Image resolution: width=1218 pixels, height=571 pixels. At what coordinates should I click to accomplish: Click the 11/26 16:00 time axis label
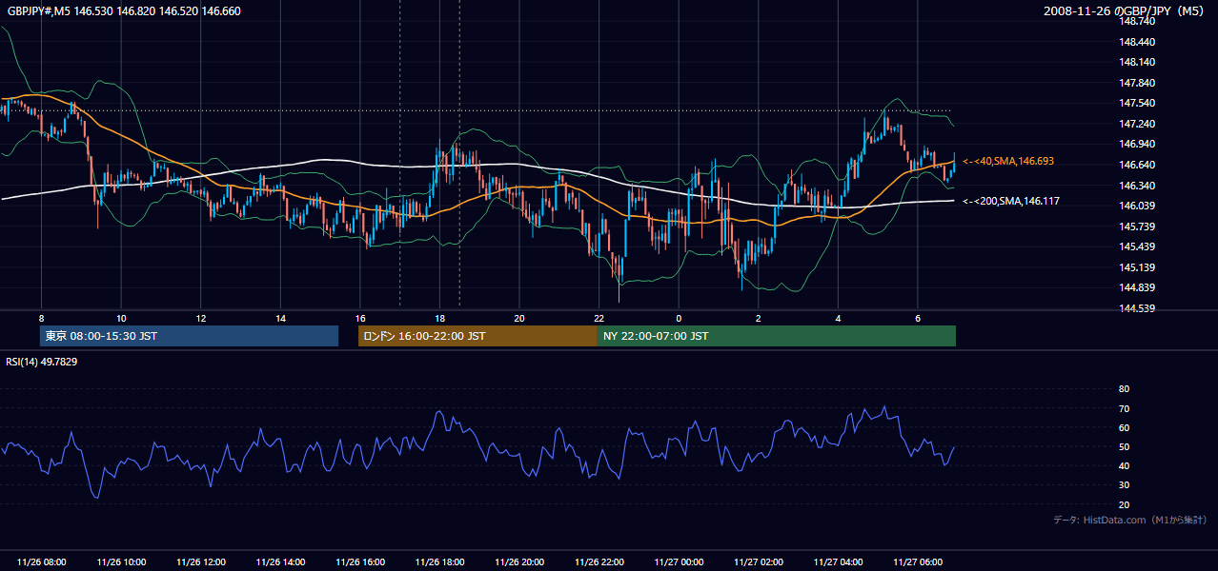360,562
